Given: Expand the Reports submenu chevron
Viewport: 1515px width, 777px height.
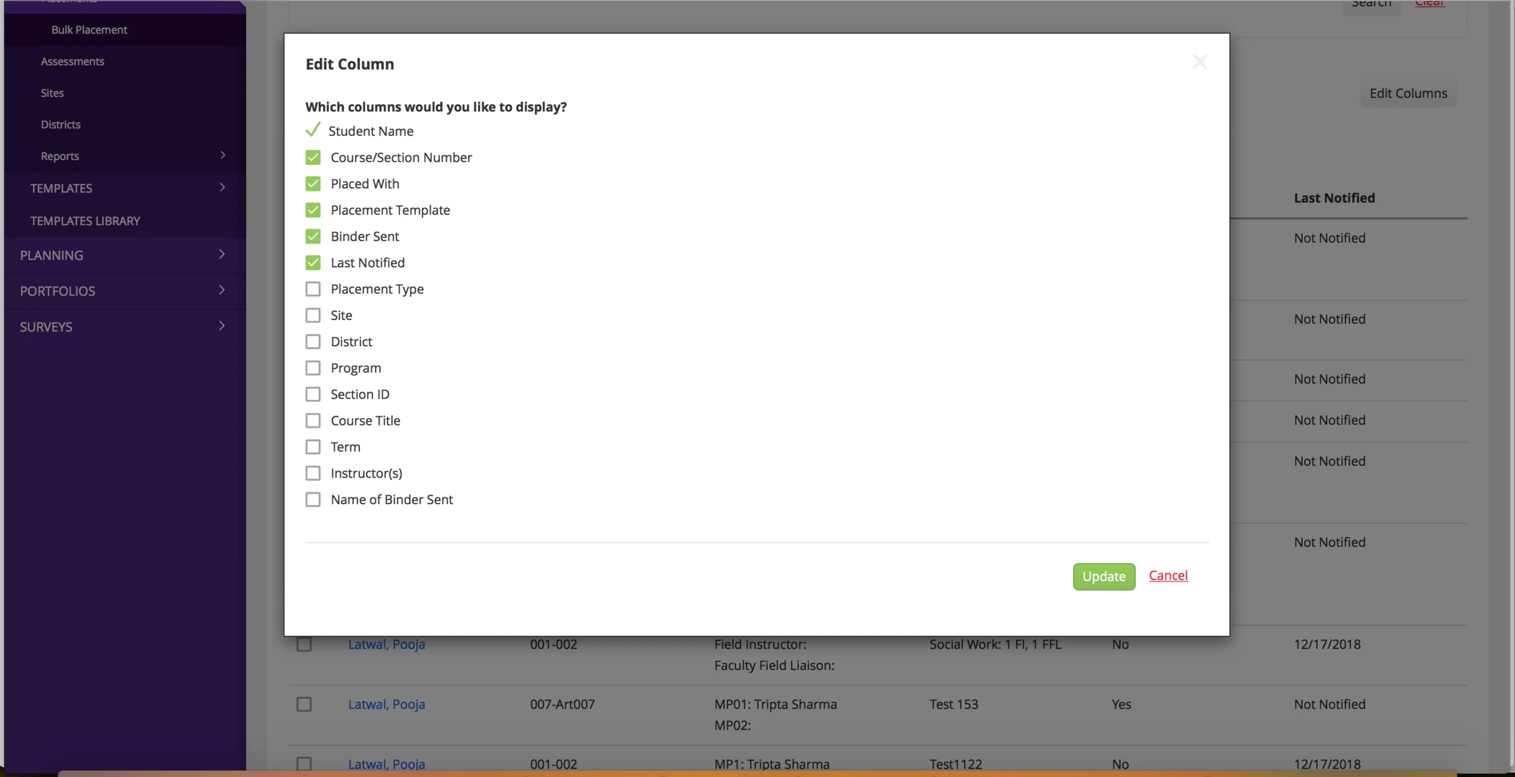Looking at the screenshot, I should [222, 155].
